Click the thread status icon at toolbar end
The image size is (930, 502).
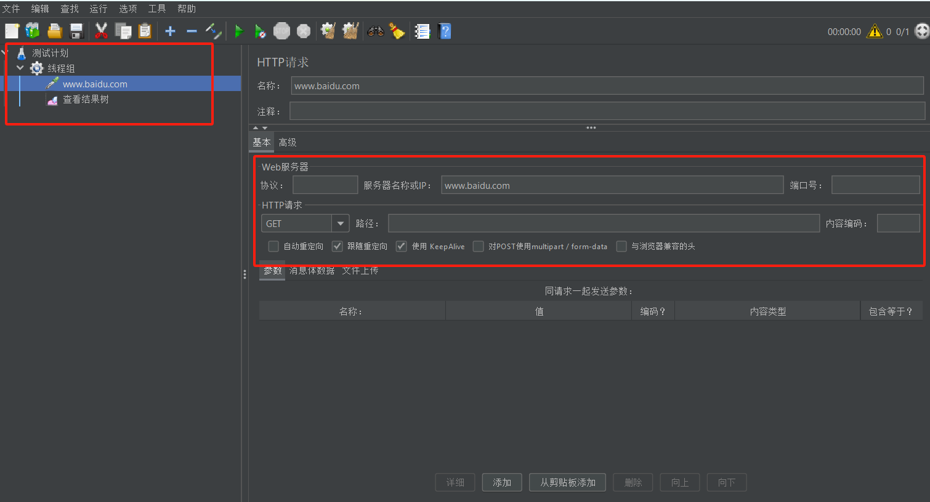click(x=922, y=31)
